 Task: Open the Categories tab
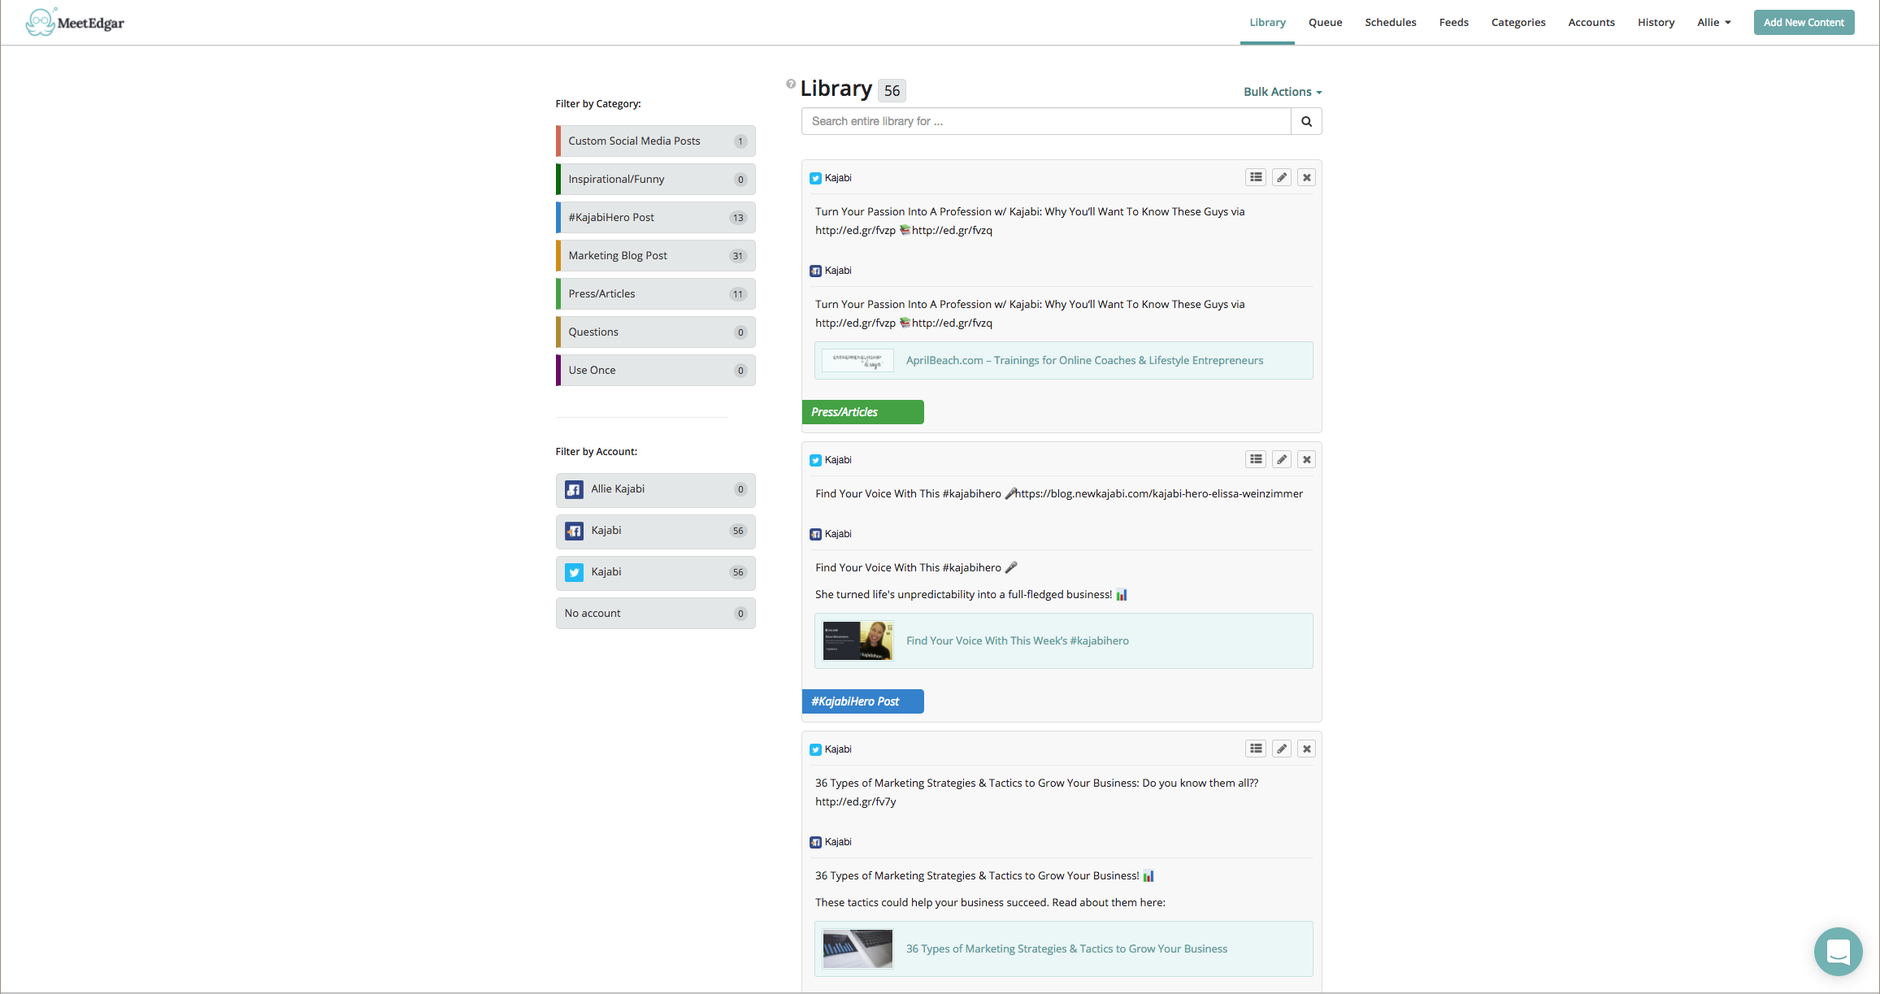pos(1517,22)
